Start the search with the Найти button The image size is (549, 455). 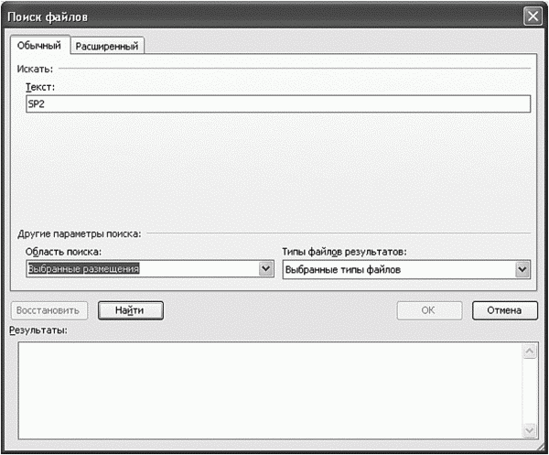coord(130,310)
